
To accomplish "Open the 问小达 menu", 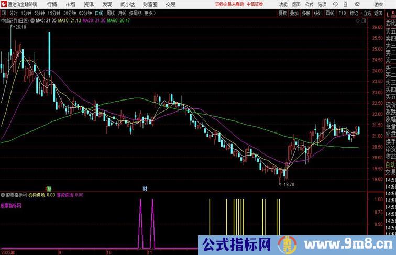I will click(127, 4).
